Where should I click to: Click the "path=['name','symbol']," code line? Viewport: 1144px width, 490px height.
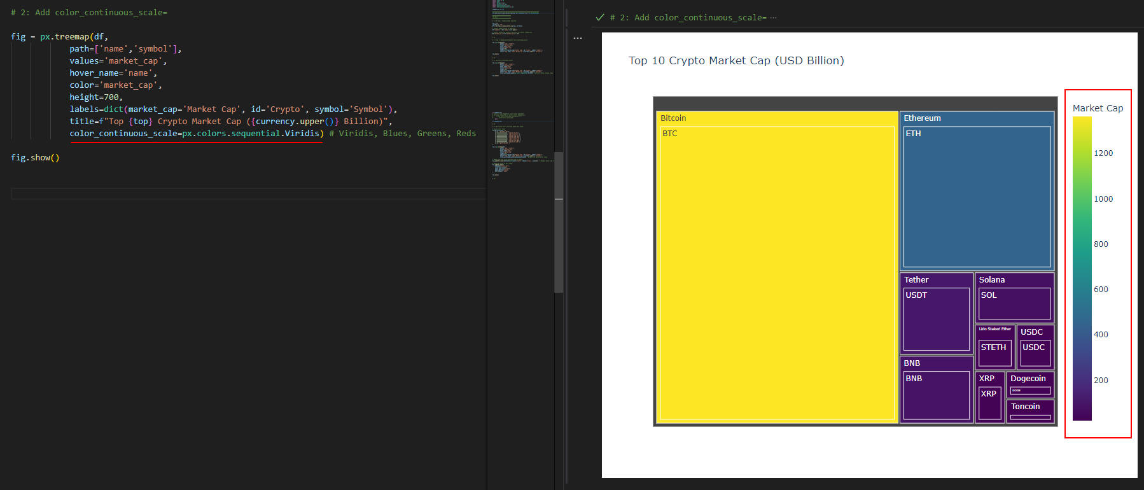click(x=126, y=49)
